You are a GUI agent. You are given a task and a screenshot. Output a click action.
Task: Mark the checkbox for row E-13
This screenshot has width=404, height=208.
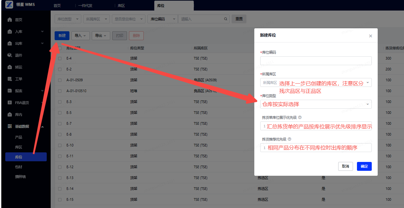tap(60, 178)
